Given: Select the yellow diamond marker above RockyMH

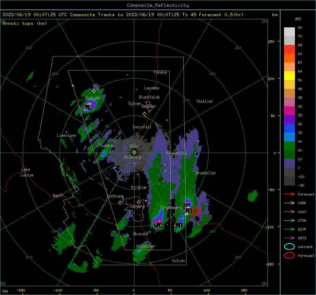Looking at the screenshot, I should [94, 92].
